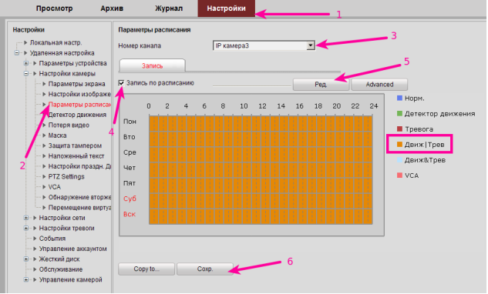Click the Ред. button

pyautogui.click(x=321, y=84)
